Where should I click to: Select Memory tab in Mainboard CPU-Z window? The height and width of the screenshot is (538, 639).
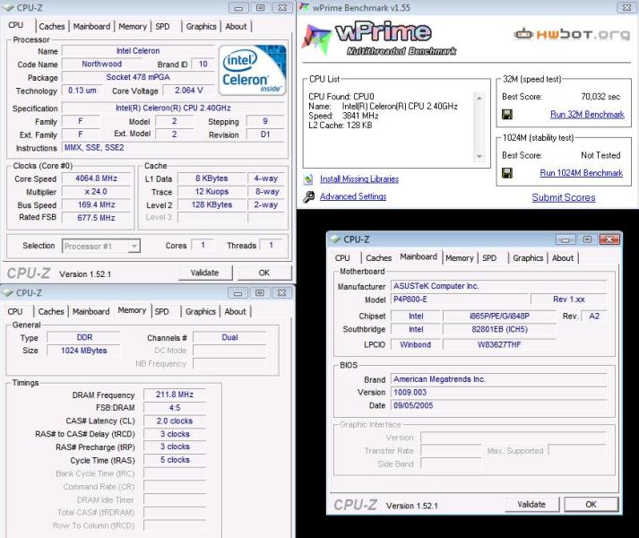click(x=459, y=258)
